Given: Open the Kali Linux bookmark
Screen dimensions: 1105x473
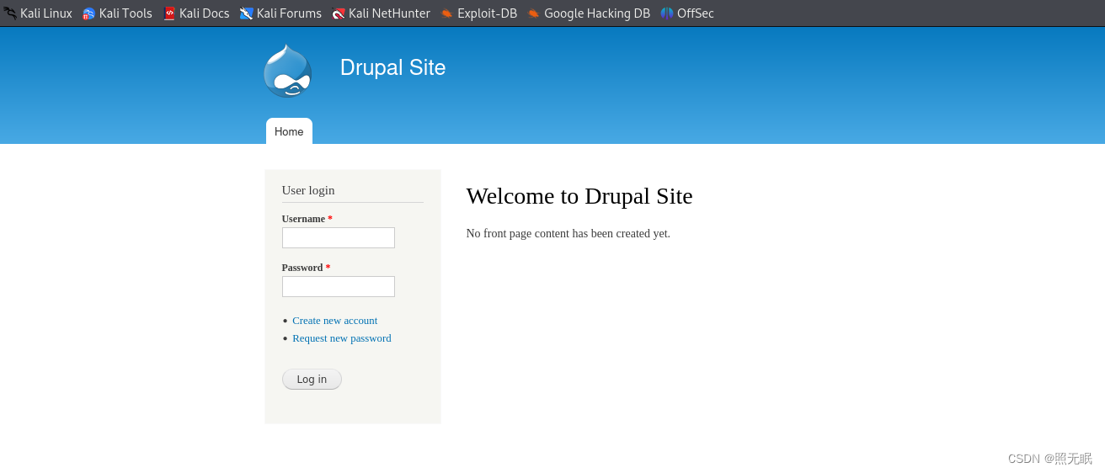Looking at the screenshot, I should 38,13.
